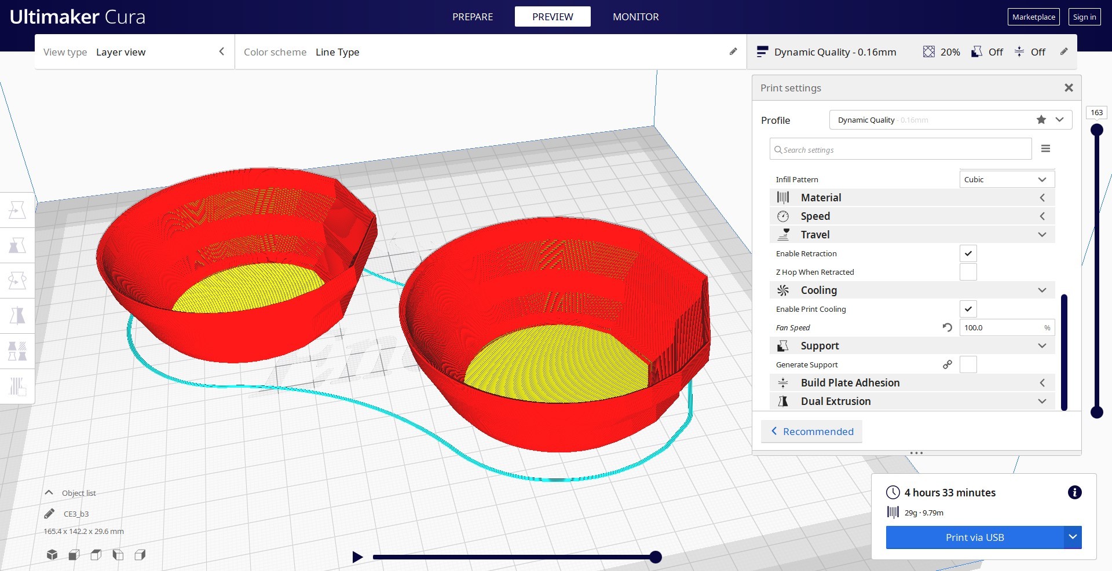The width and height of the screenshot is (1112, 571).
Task: Click the bottom layer slider handle
Action: pyautogui.click(x=1097, y=412)
